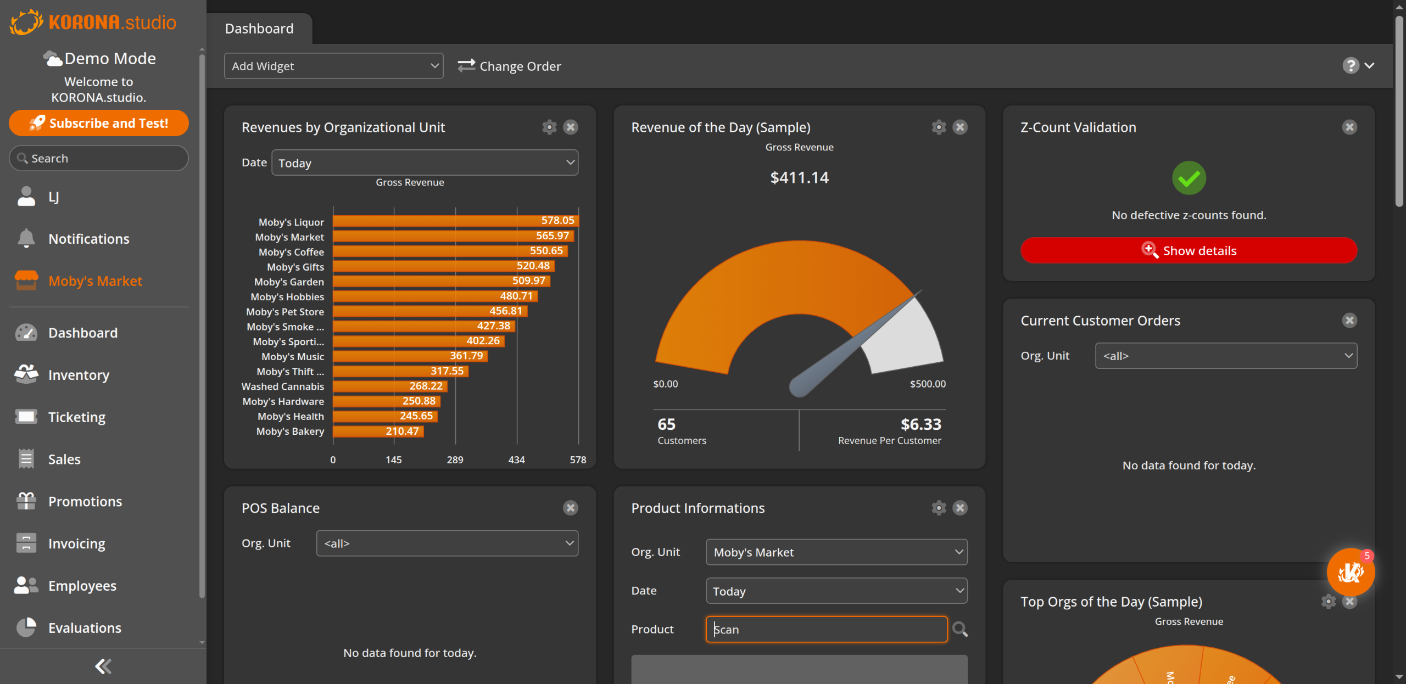Click the Product scan input field
The width and height of the screenshot is (1406, 684).
pos(826,629)
